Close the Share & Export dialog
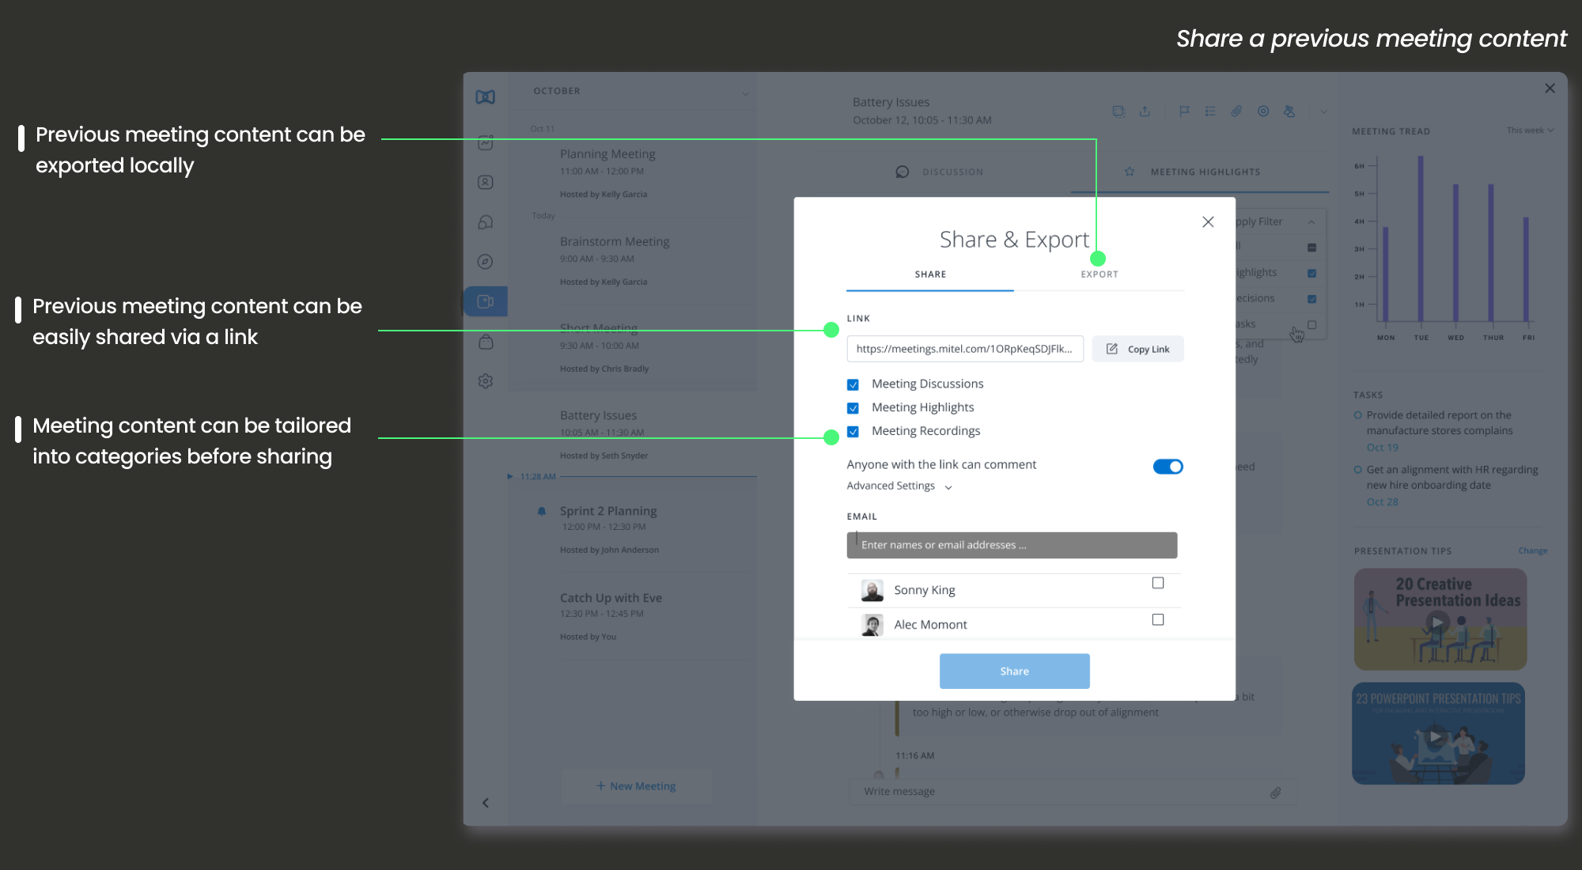 click(1208, 222)
